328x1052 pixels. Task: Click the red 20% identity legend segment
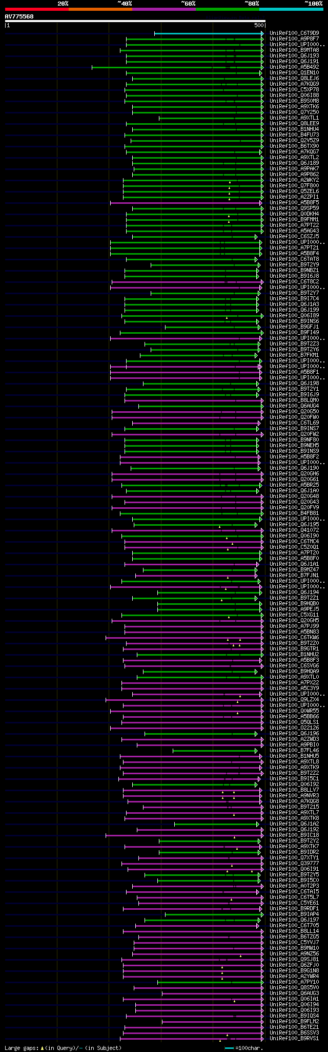pyautogui.click(x=36, y=9)
